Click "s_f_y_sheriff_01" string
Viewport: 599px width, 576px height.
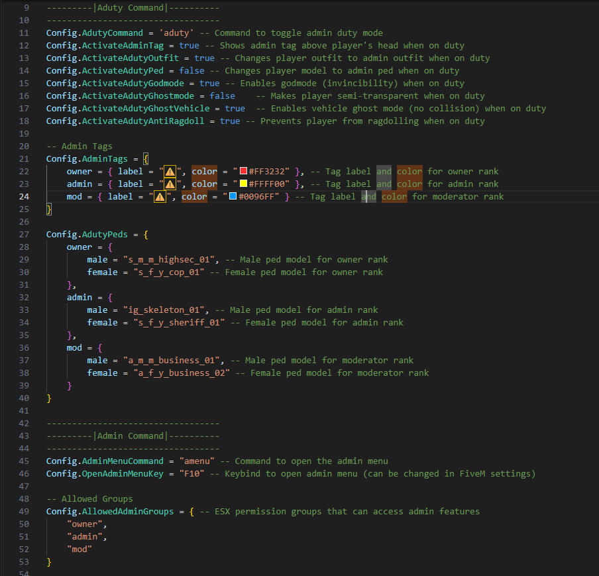179,323
